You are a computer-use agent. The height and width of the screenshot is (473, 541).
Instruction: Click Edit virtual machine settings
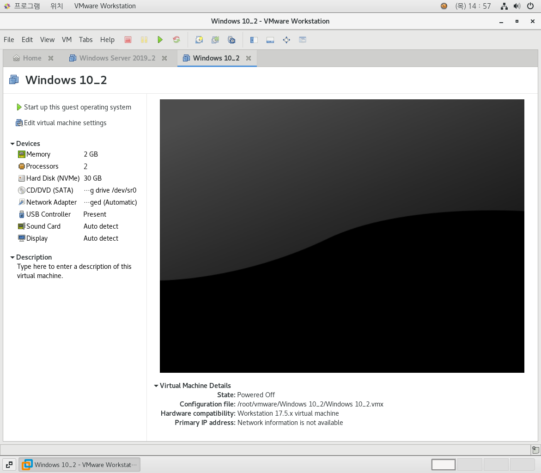(x=61, y=123)
